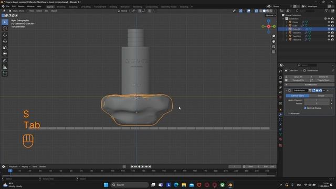
Task: Click the pan view hand icon
Action: (x=274, y=41)
